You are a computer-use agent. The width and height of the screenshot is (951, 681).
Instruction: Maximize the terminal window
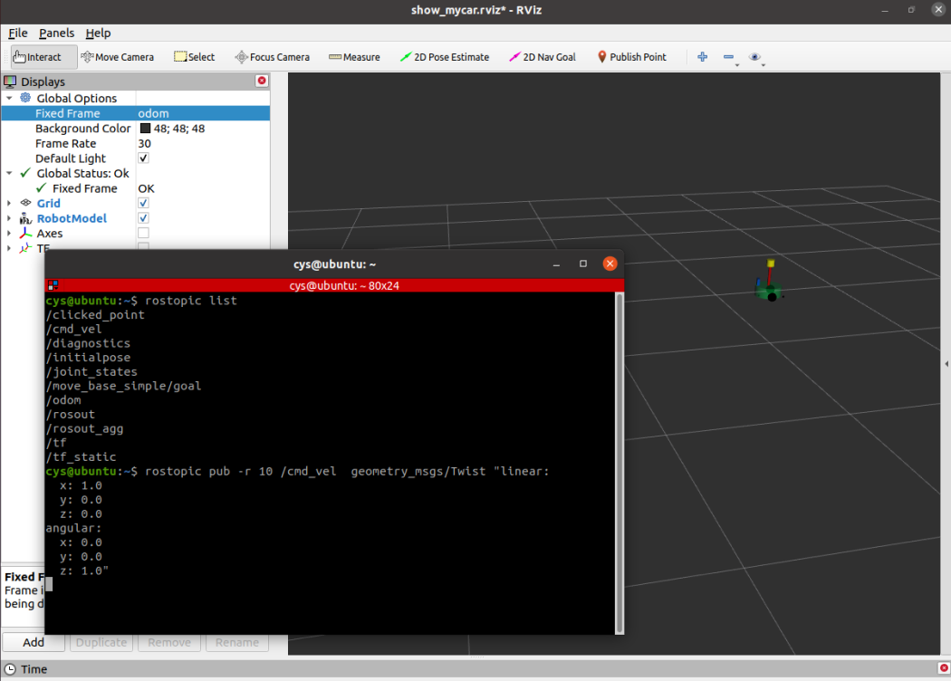coord(583,264)
